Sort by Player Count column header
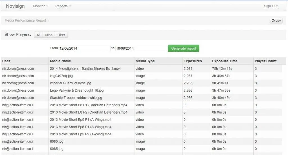 point(265,61)
